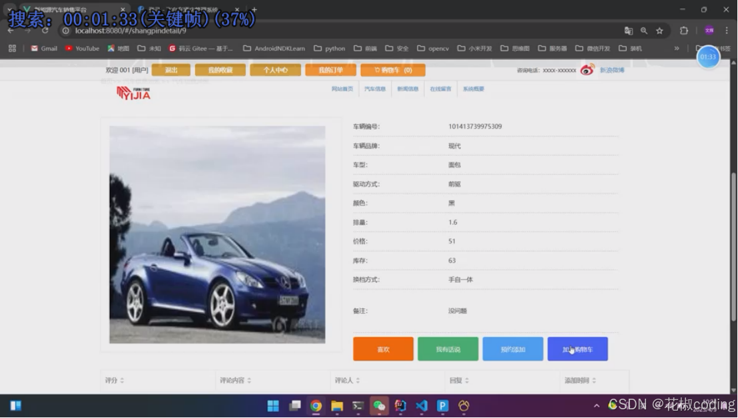Viewport: 738px width, 418px height.
Task: Open 在线留言 nav item
Action: [x=440, y=89]
